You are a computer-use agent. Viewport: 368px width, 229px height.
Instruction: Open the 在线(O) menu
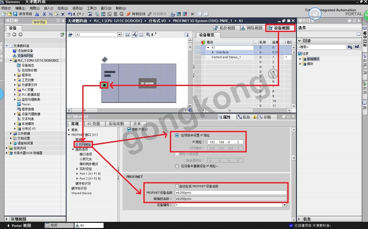[63, 8]
